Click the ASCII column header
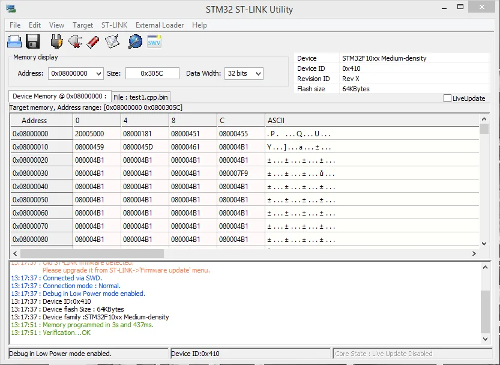Image resolution: width=500 pixels, height=365 pixels. coord(372,120)
